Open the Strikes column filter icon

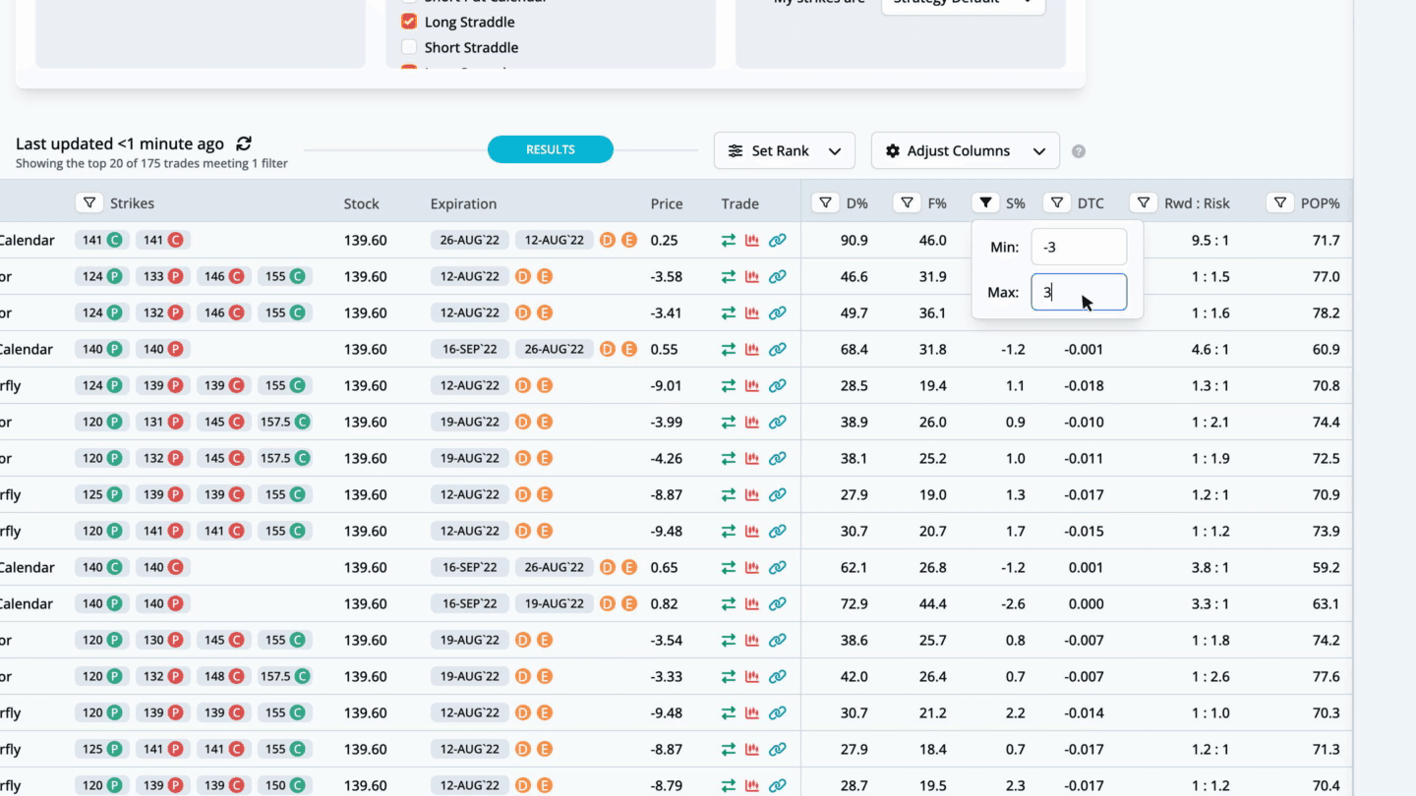coord(89,203)
